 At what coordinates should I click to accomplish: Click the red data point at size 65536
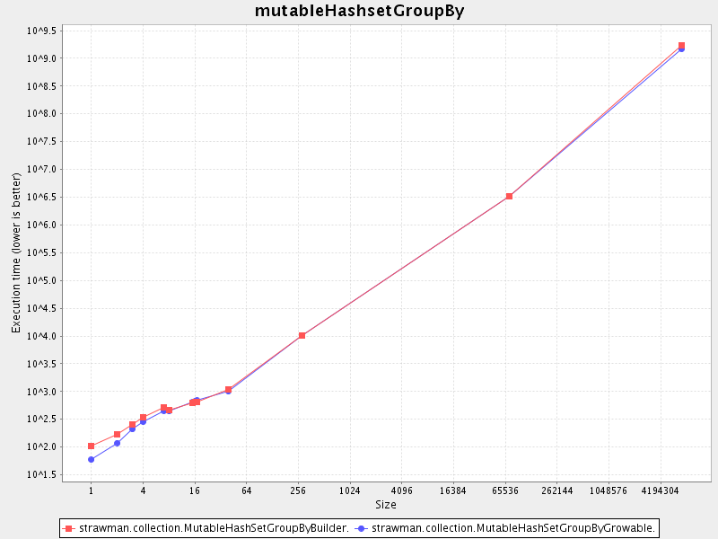(509, 196)
